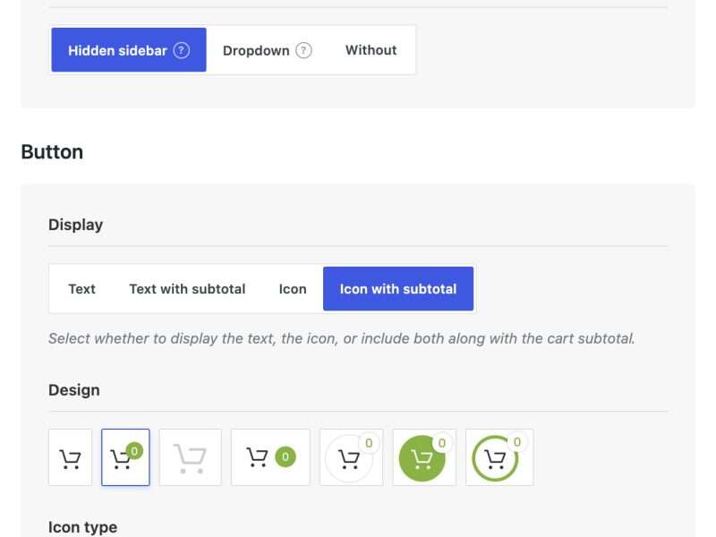Click the Icon type label
Viewport: 716px width, 537px height.
click(x=82, y=527)
